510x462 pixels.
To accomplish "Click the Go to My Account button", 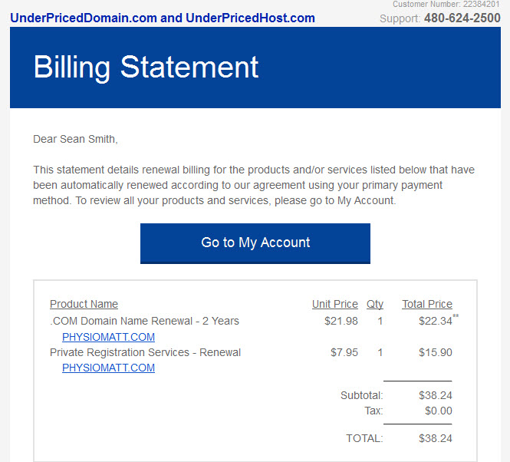I will pyautogui.click(x=255, y=243).
